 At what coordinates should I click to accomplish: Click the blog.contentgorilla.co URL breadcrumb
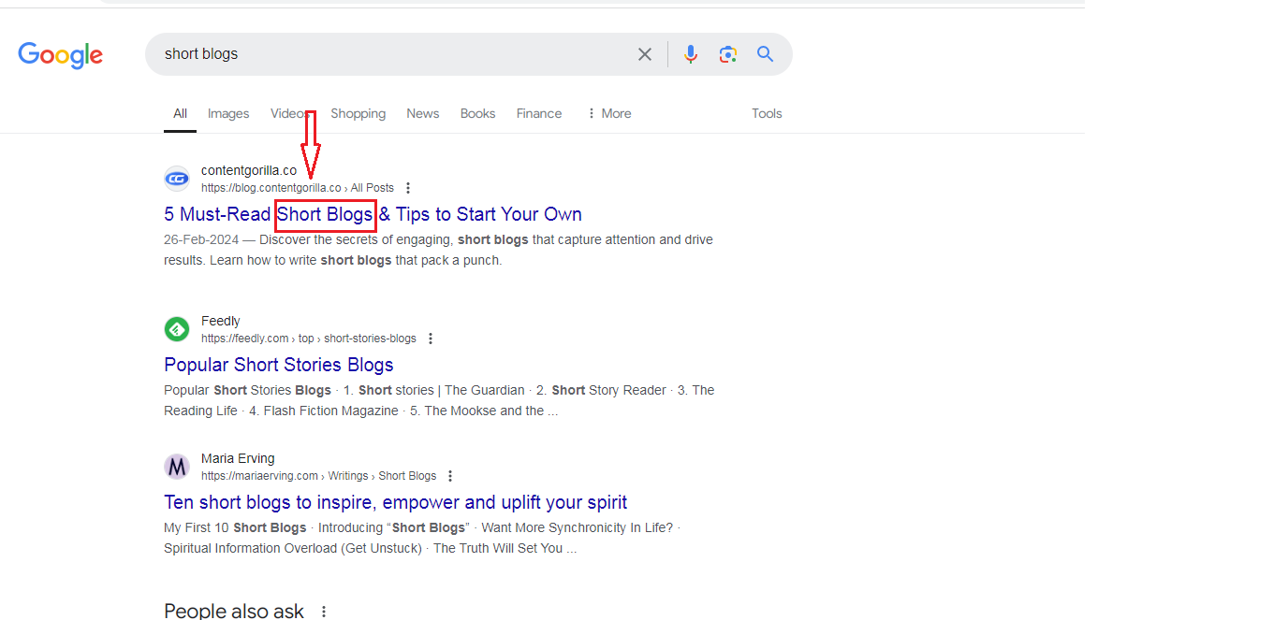pyautogui.click(x=298, y=188)
